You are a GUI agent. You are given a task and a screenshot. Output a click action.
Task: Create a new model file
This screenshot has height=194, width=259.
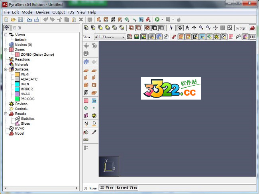6,20
